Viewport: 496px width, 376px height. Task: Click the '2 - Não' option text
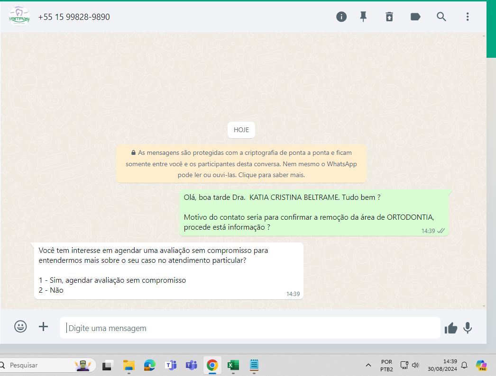51,290
